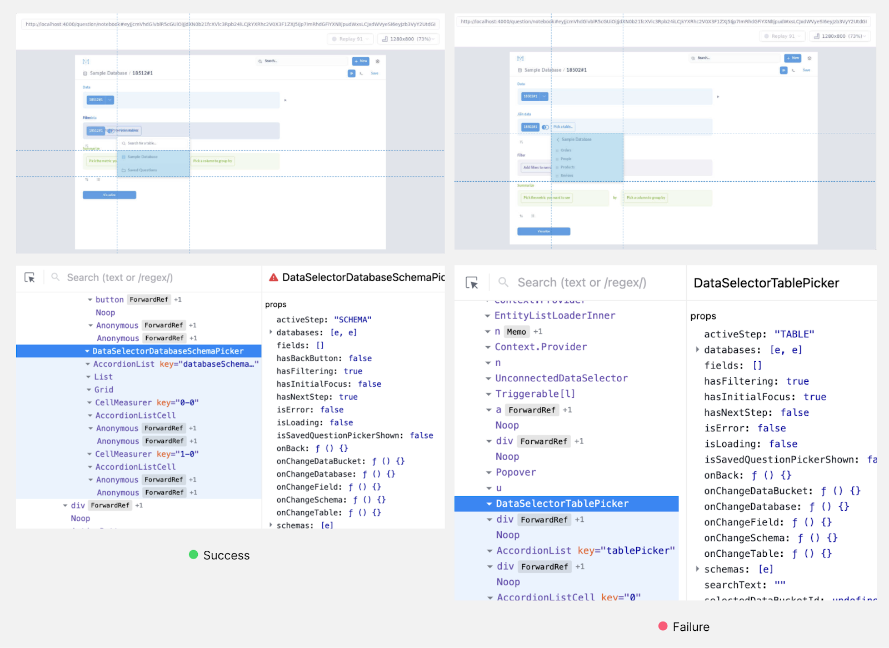Open the settings gear on the 18502#1 page

[810, 58]
